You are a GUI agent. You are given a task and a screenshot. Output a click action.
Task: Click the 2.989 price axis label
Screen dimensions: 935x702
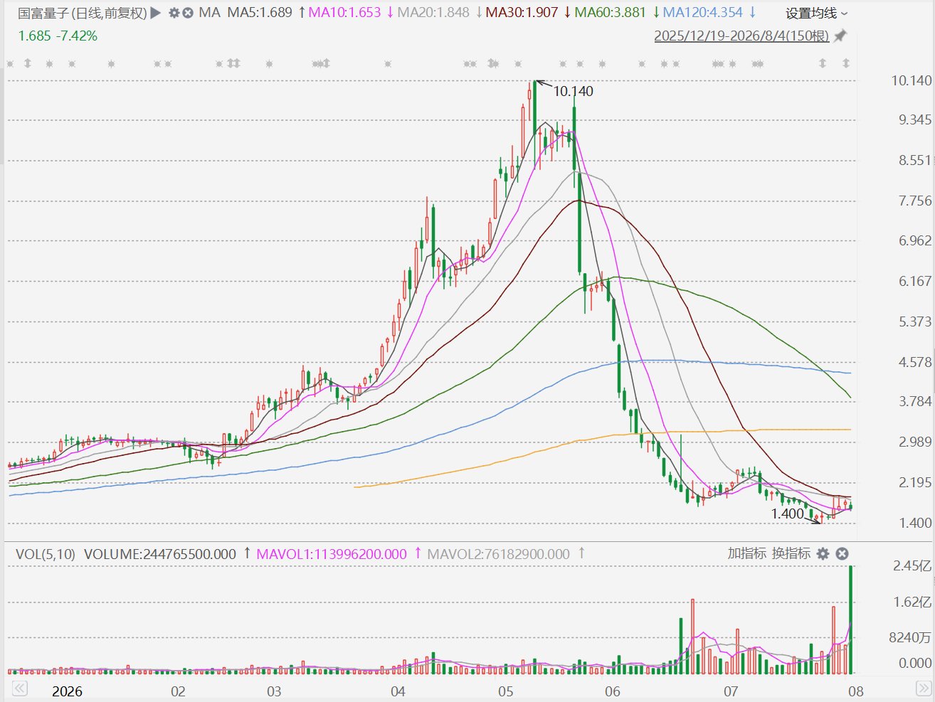coord(915,442)
